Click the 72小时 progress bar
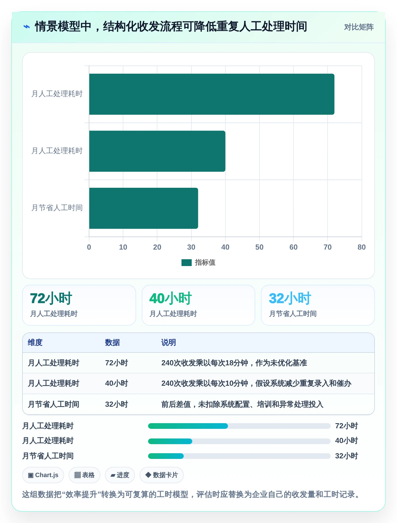 [x=239, y=426]
